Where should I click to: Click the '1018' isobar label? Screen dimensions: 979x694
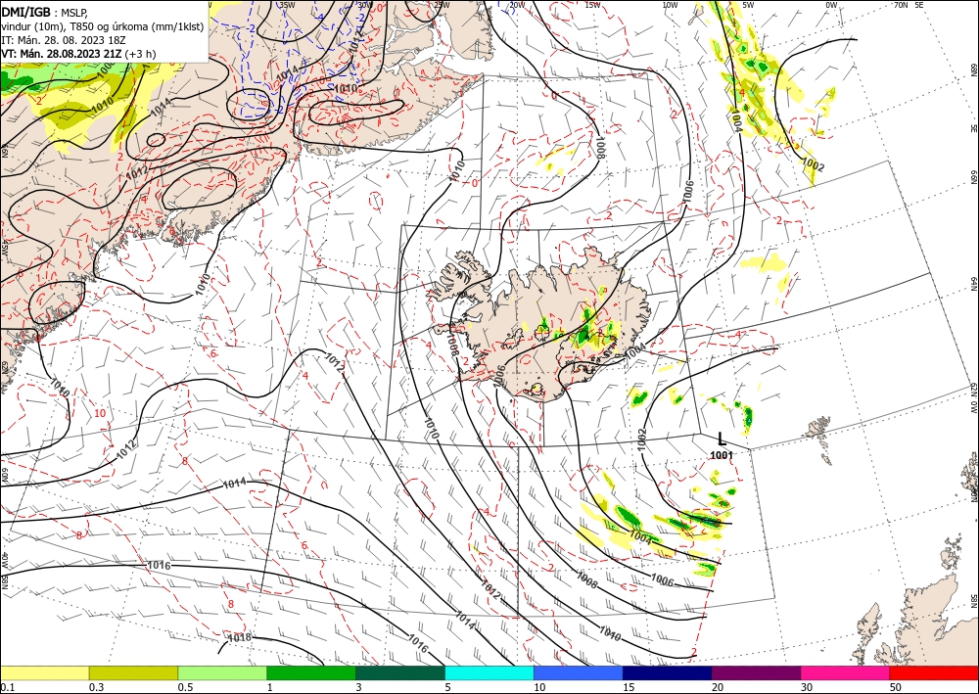pos(239,638)
